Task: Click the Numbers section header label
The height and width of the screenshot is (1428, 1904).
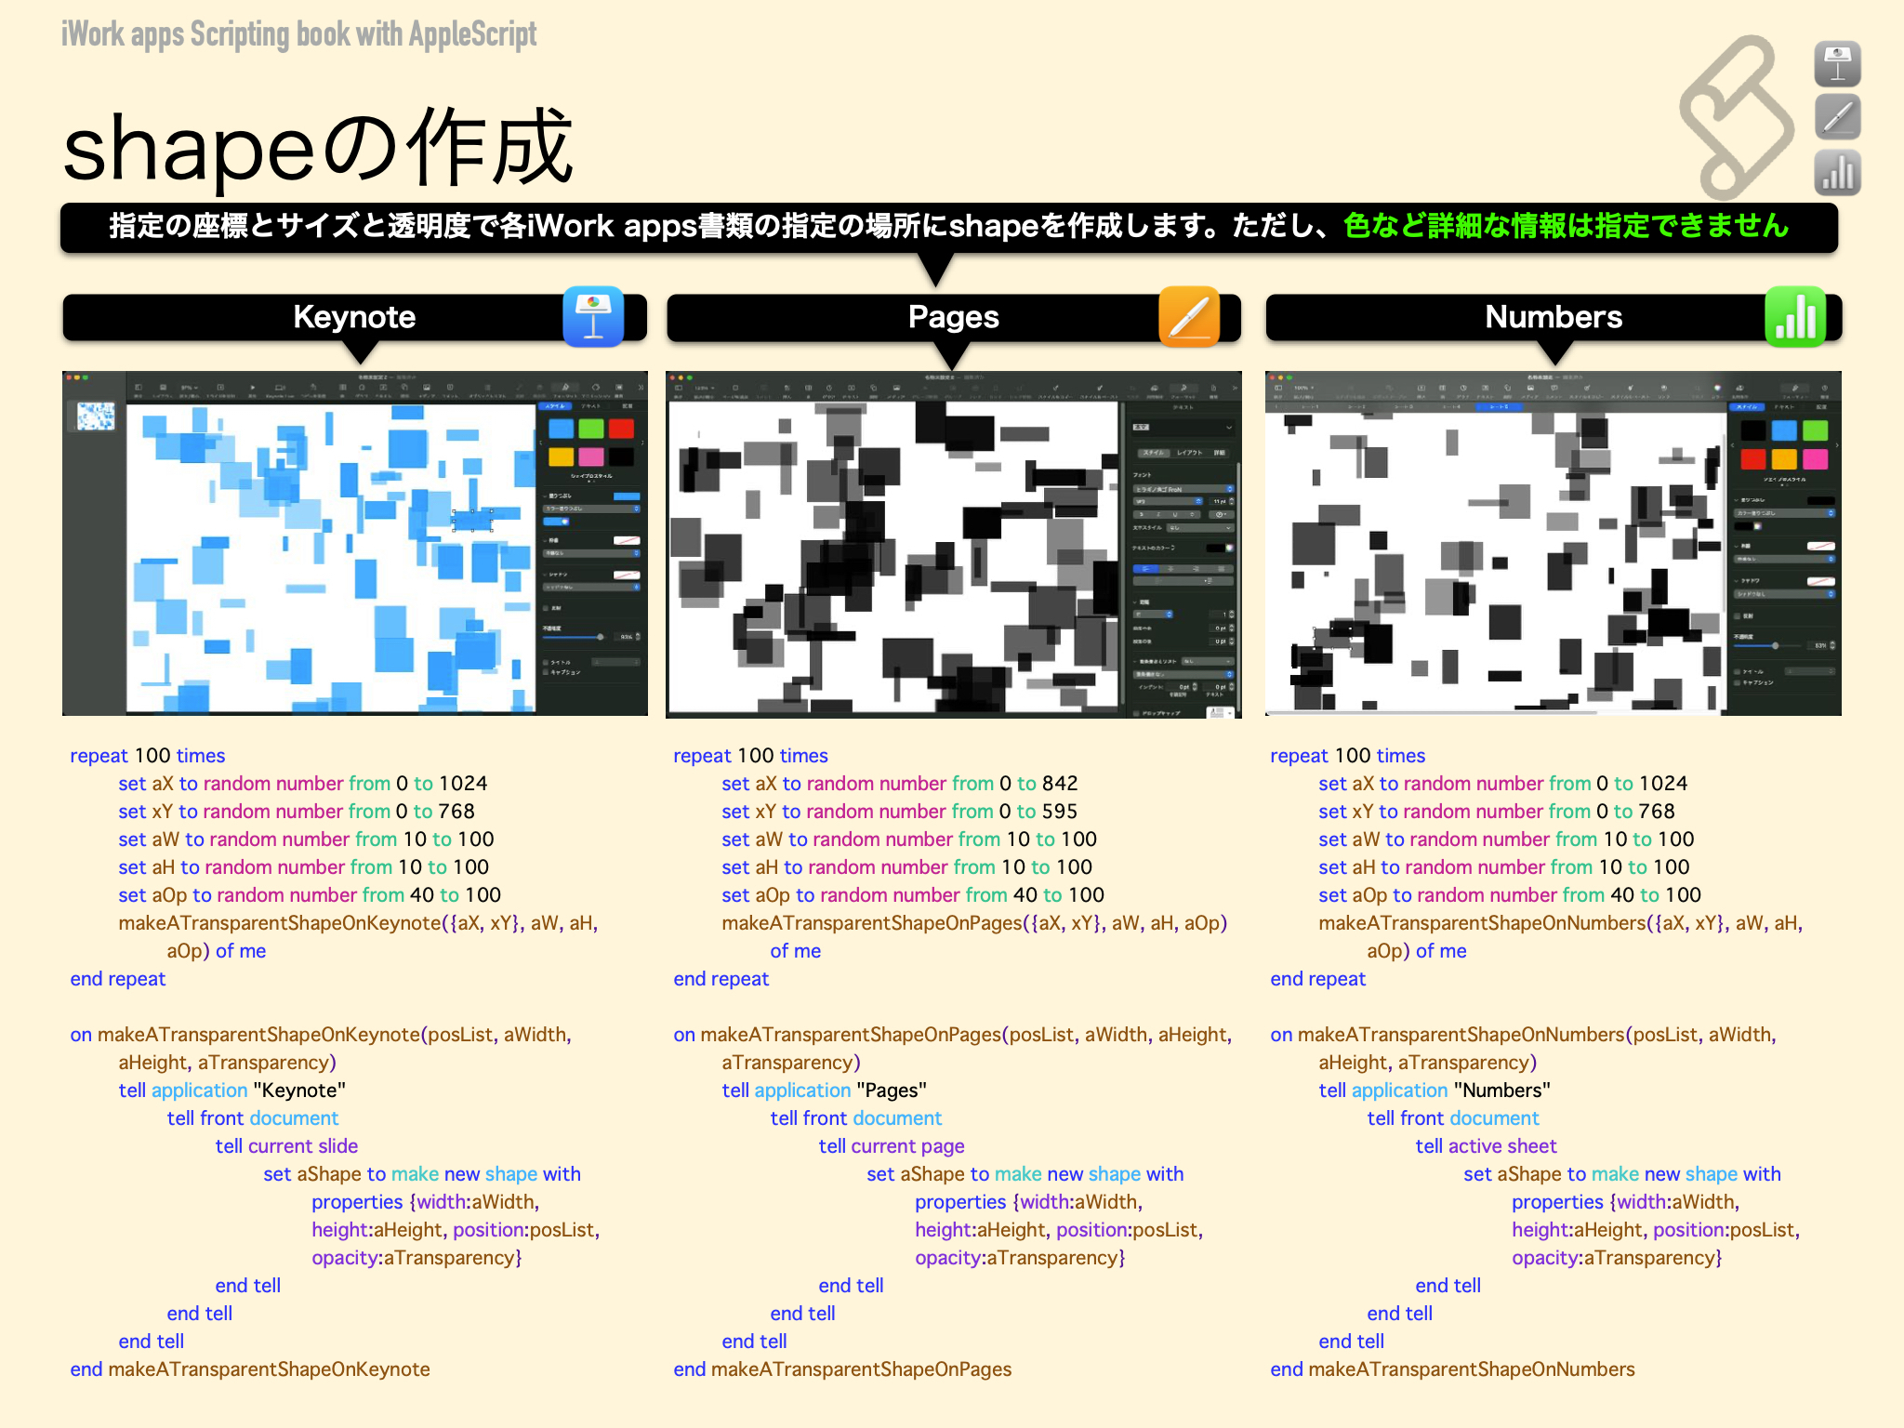Action: (1553, 317)
